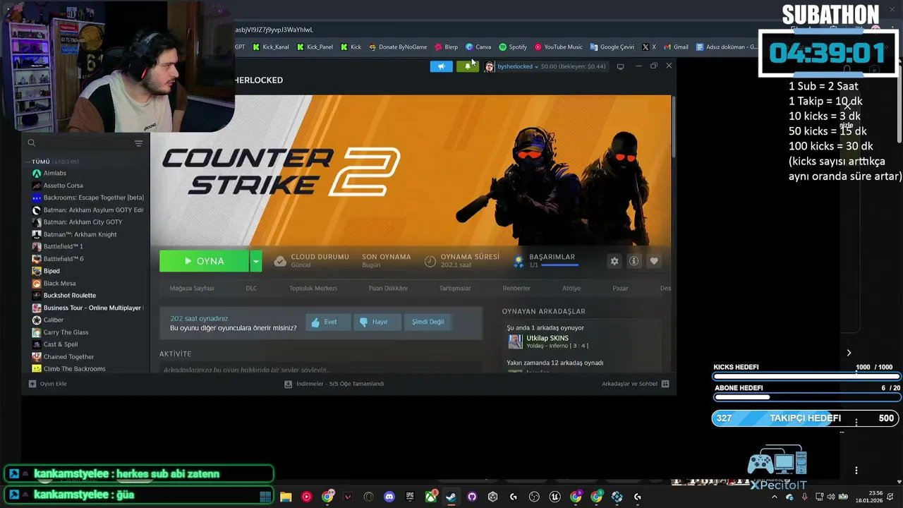Click Steam game page vertical scrollbar
903x508 pixels.
coord(674,127)
